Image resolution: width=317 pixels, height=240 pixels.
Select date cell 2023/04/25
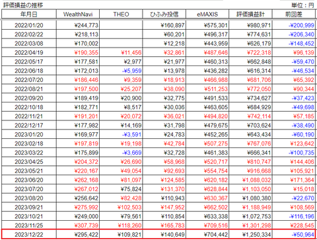(x=29, y=162)
